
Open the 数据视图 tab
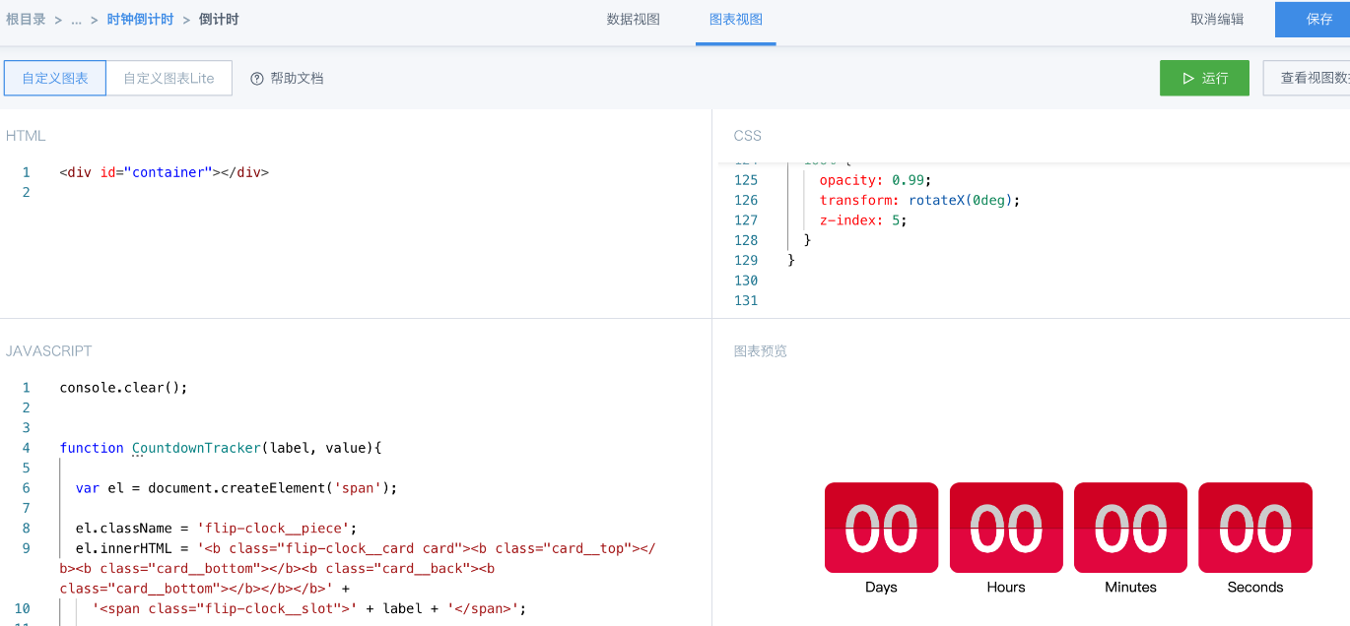634,20
